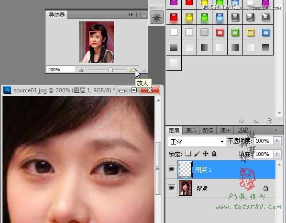Click the navigator panel resize grip
Image resolution: width=286 pixels, height=223 pixels.
point(144,70)
